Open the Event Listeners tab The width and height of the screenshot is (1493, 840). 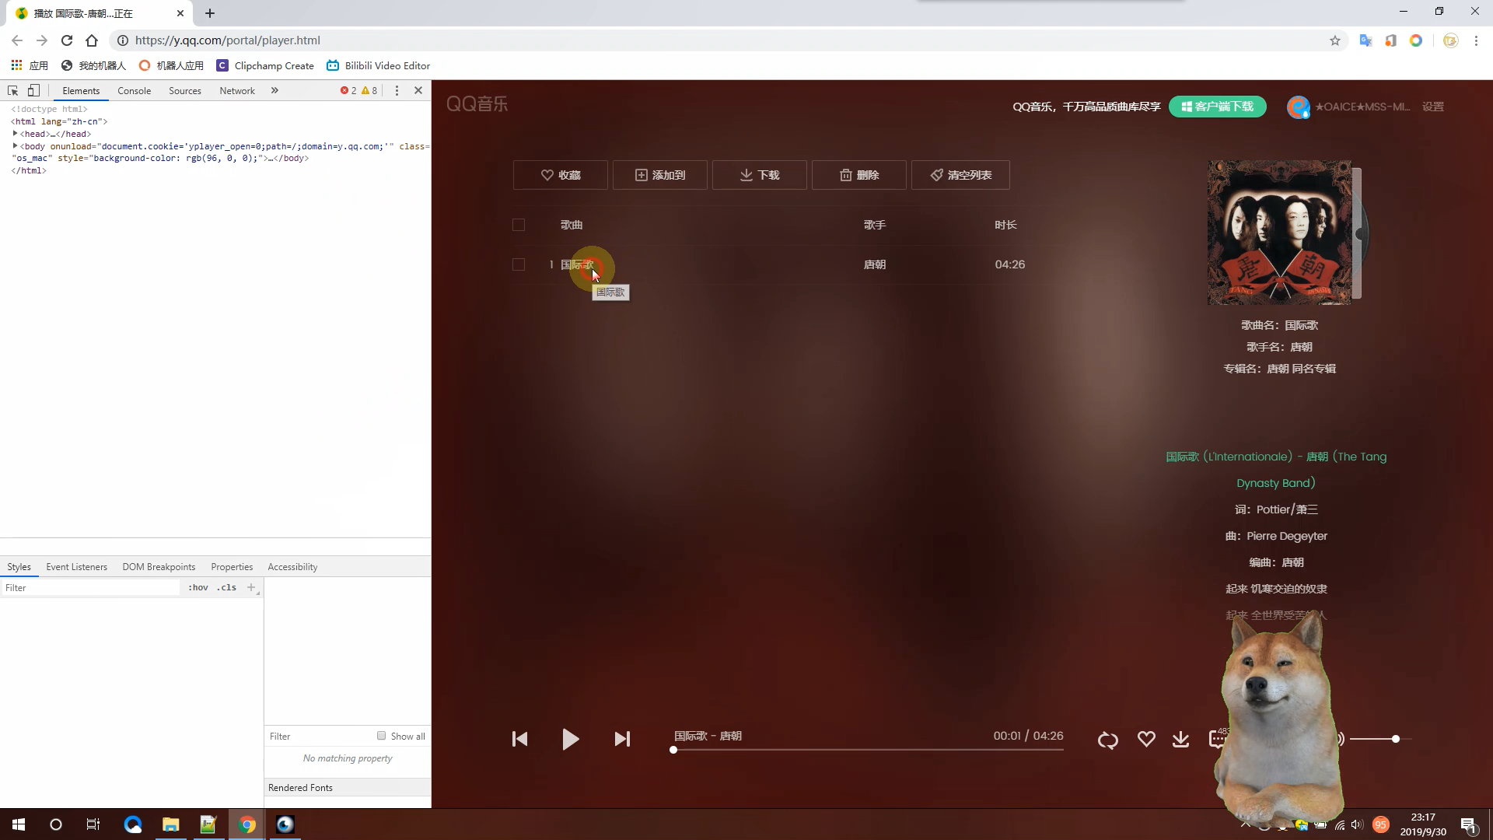(x=76, y=567)
